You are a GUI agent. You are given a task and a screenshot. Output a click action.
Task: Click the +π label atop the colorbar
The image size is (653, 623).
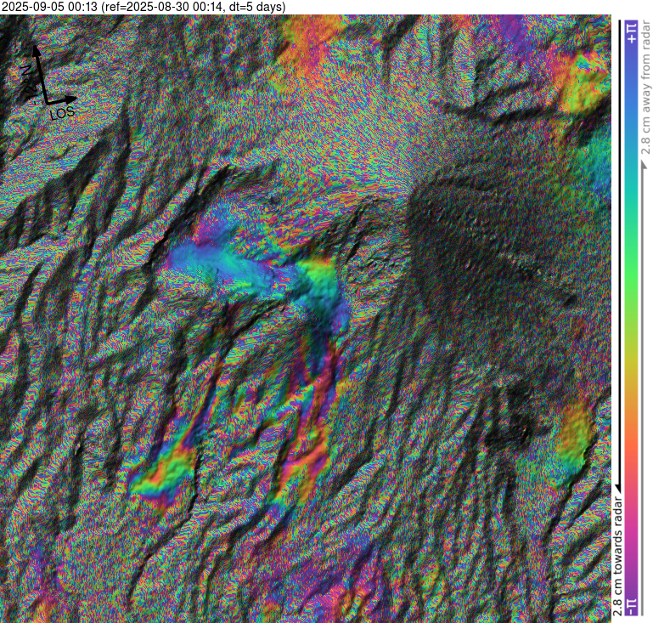pyautogui.click(x=630, y=33)
